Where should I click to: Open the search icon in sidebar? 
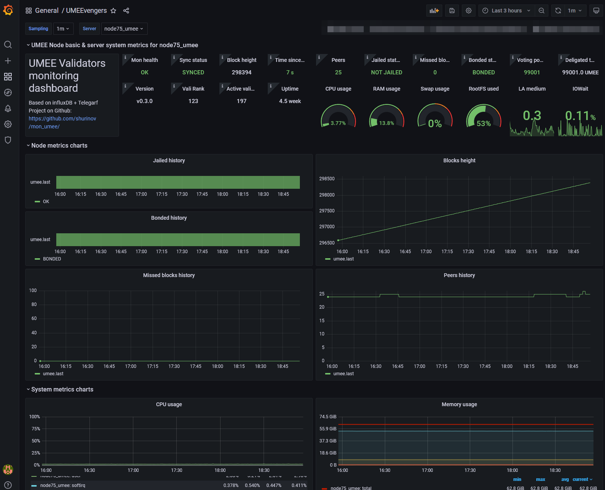click(8, 45)
